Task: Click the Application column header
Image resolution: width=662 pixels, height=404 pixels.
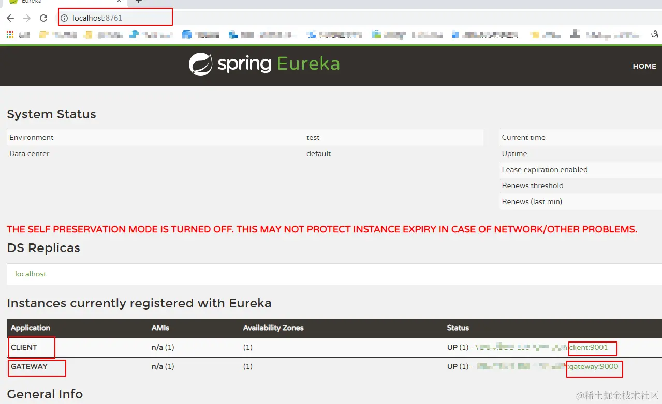Action: (x=31, y=328)
